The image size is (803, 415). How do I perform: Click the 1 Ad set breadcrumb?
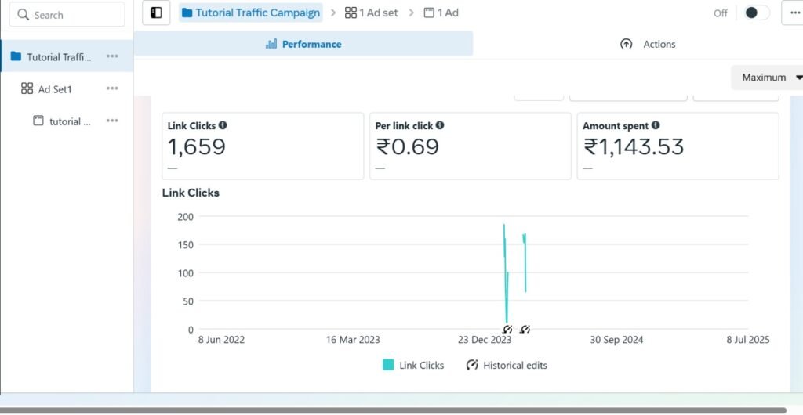coord(372,13)
